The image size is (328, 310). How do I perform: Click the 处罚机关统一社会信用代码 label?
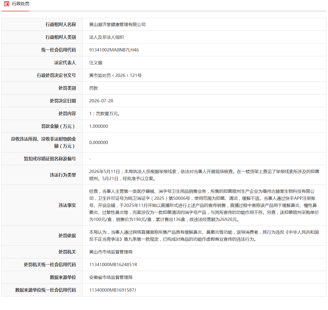(50, 265)
